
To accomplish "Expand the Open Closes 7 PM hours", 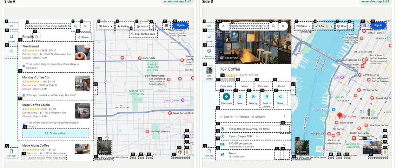I will (257, 136).
